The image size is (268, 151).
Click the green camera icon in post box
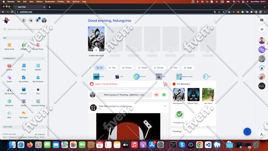[164, 95]
